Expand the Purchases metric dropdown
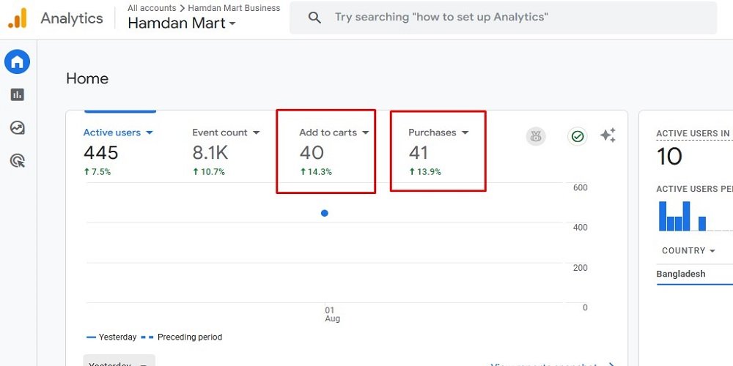733x366 pixels. coord(465,133)
